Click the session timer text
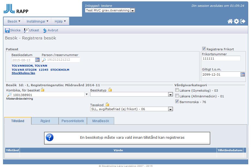The height and width of the screenshot is (167, 251). tap(218, 6)
